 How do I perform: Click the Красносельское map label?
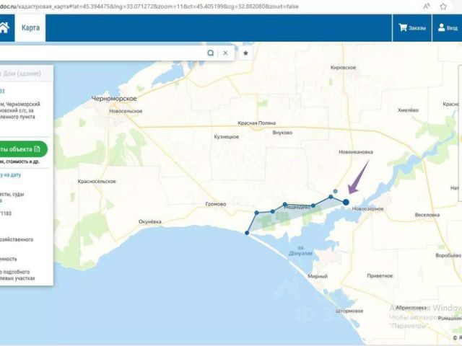(97, 182)
